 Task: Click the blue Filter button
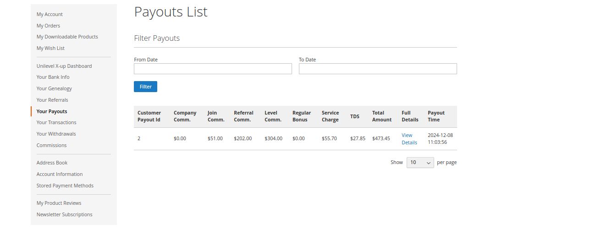coord(145,87)
